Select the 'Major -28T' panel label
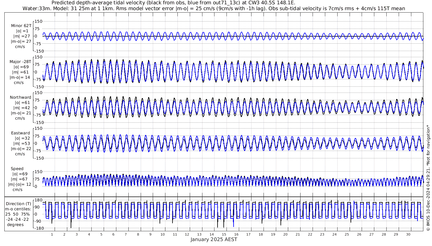Viewport: 432px width, 246px height. (x=20, y=61)
